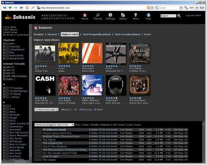Click Undo in playlist controls
Viewport: 207px width, 165px height.
pyautogui.click(x=121, y=125)
